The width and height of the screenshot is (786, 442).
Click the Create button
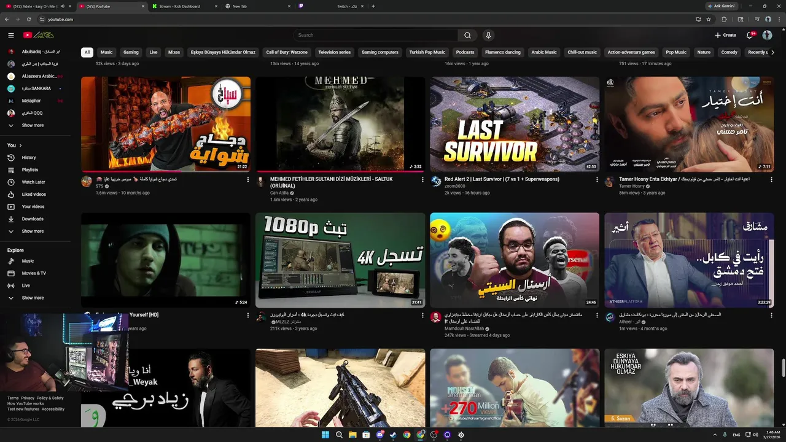pos(725,35)
